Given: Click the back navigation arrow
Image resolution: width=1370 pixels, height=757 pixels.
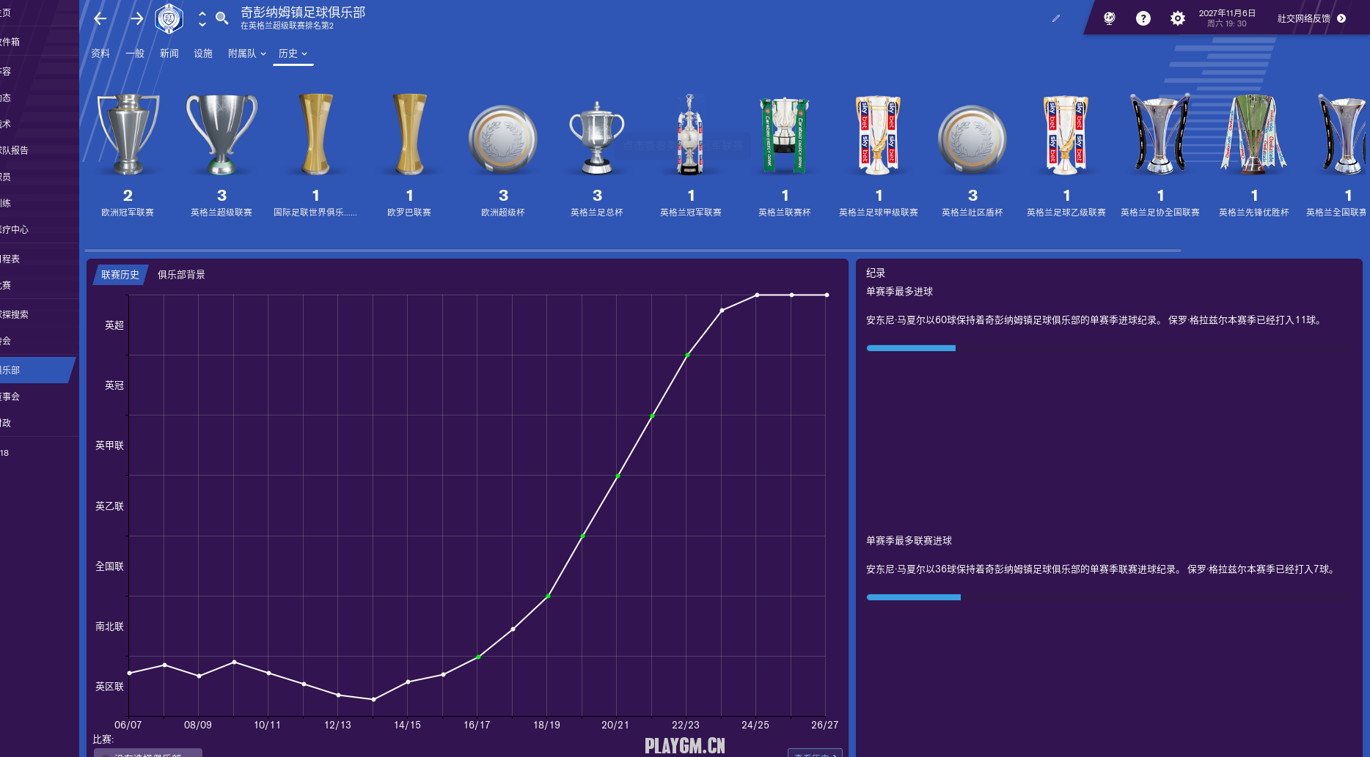Looking at the screenshot, I should pyautogui.click(x=100, y=18).
